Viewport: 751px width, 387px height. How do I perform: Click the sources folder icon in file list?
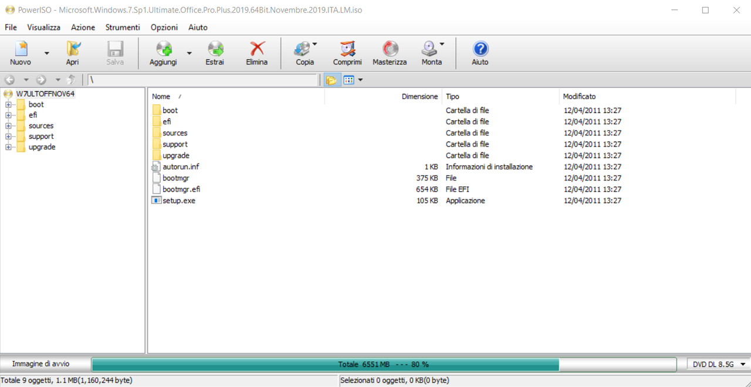tap(156, 133)
